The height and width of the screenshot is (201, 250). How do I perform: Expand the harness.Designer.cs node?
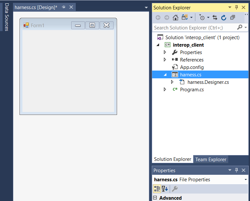pyautogui.click(x=172, y=82)
